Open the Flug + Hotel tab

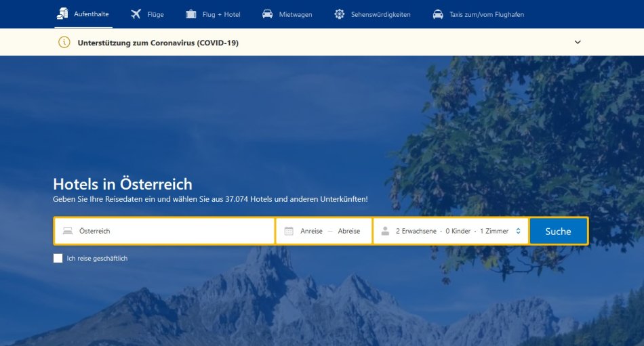point(213,14)
